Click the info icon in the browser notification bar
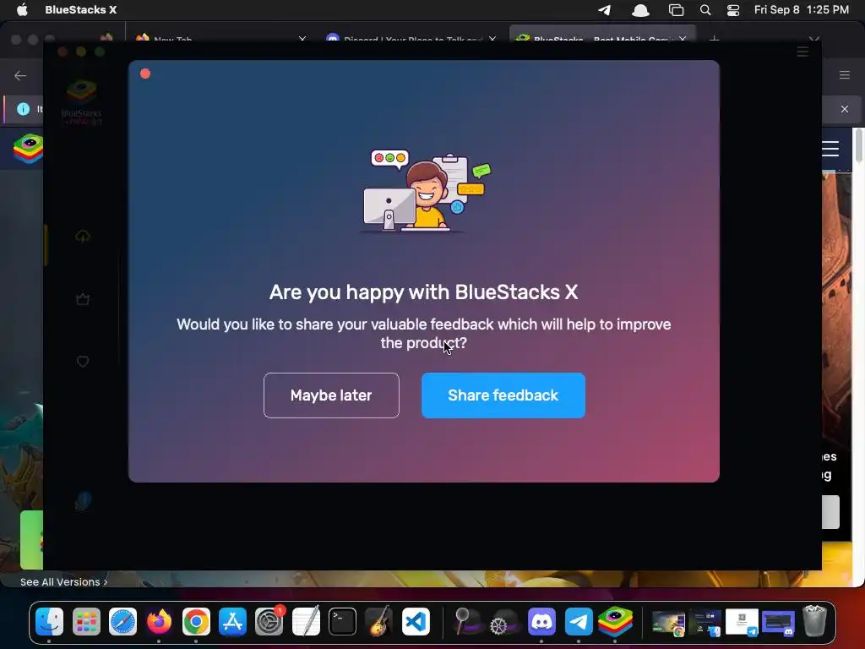The image size is (865, 649). point(23,109)
